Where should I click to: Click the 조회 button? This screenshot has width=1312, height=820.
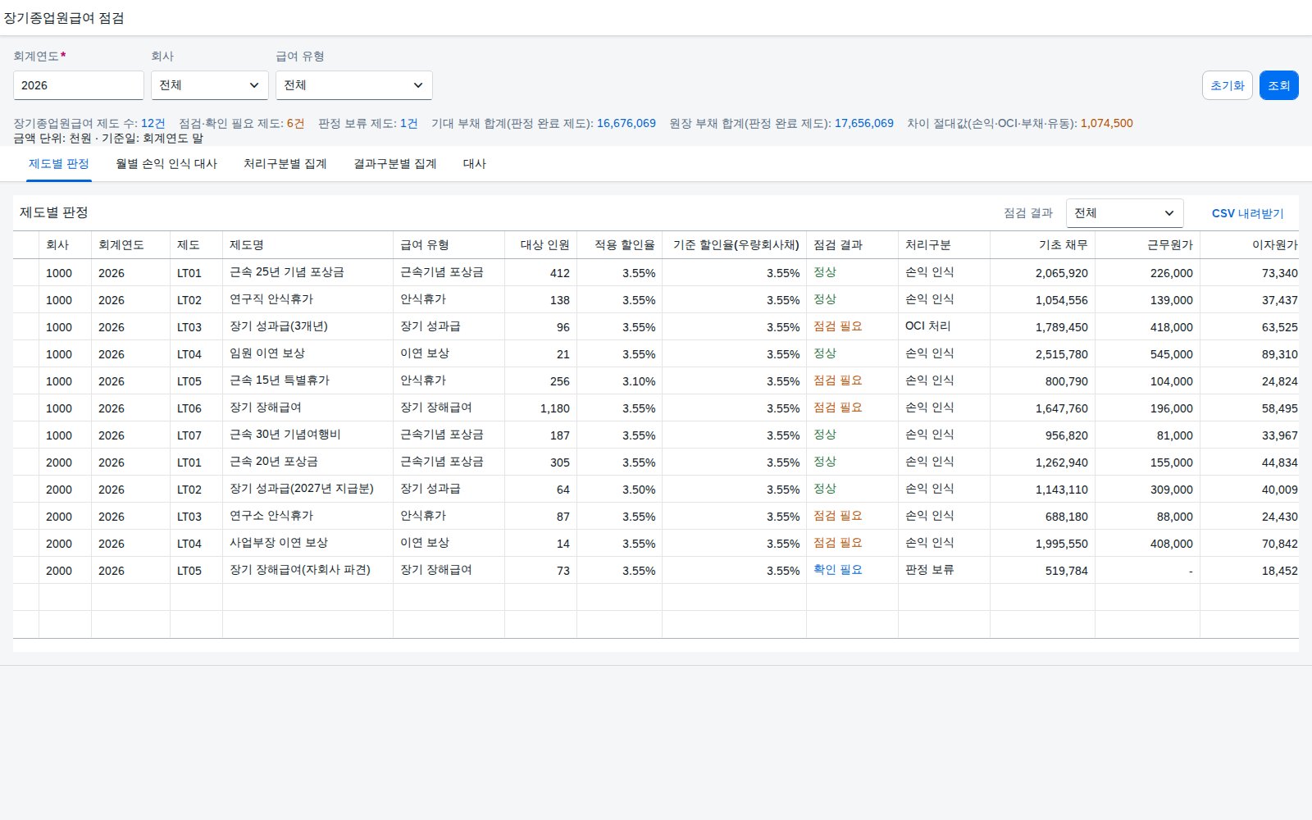[x=1279, y=85]
